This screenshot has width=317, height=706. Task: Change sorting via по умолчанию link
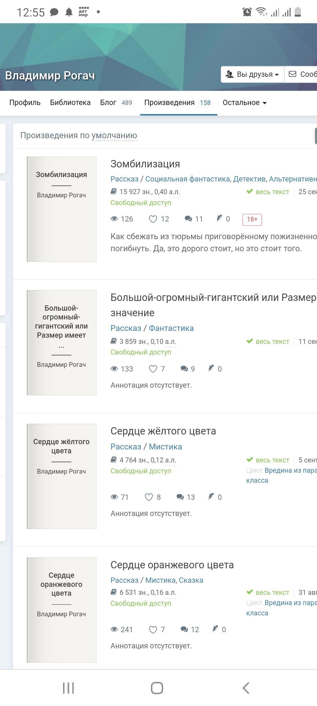tap(114, 135)
